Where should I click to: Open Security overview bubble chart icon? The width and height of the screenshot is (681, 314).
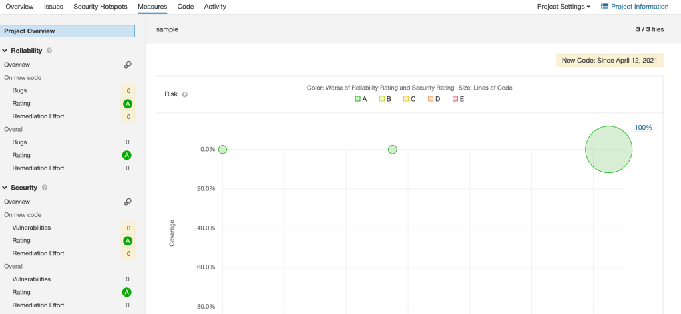[128, 202]
